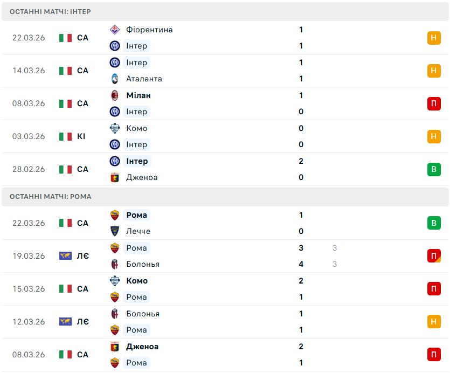
Task: Open the Аталанта team link
Action: 144,79
